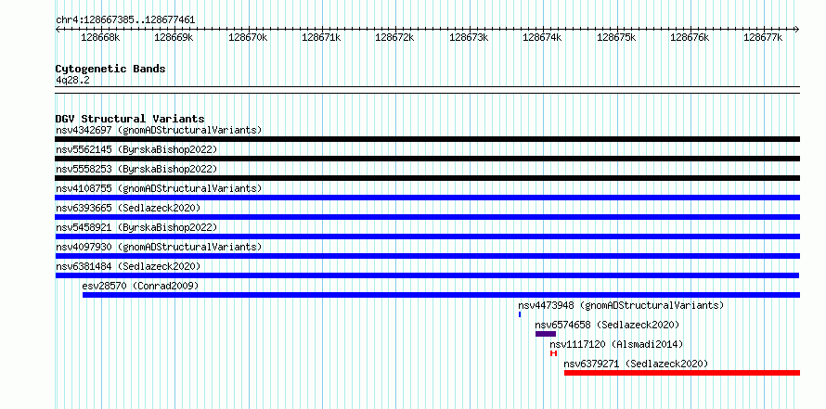Viewport: 826px width, 409px height.
Task: Select the purple bar under nsv6574658
Action: point(545,334)
